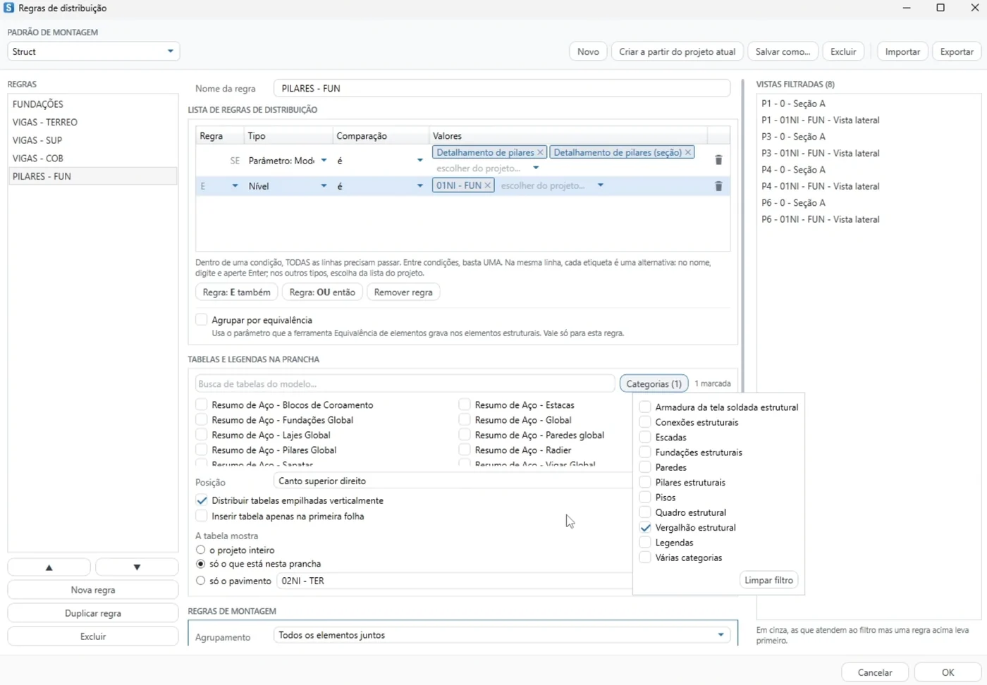Check 'Pilares estruturais' category filter
The height and width of the screenshot is (685, 987).
point(645,483)
